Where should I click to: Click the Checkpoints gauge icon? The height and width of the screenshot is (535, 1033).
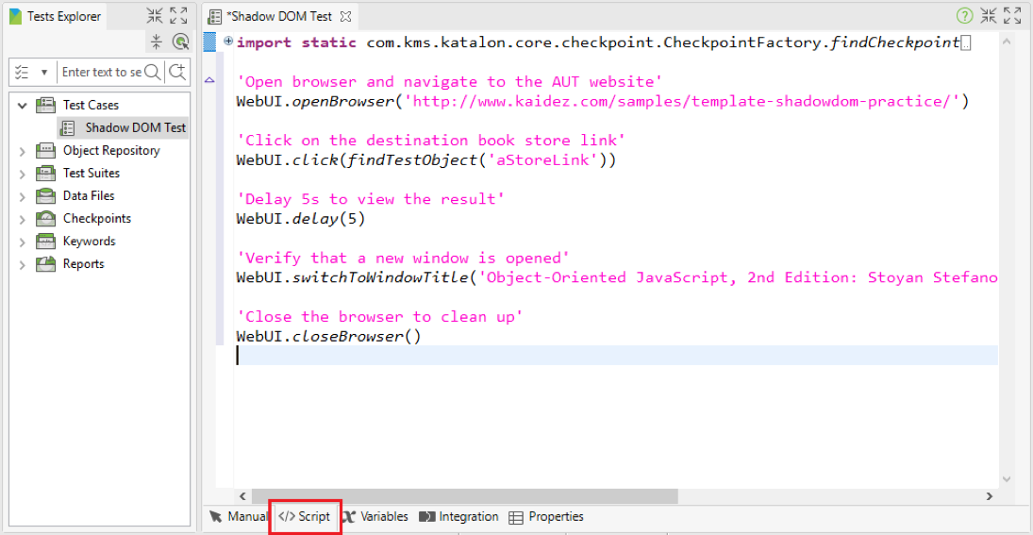[45, 218]
